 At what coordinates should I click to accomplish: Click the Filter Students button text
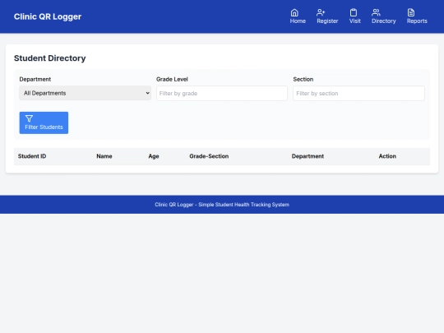coord(44,127)
